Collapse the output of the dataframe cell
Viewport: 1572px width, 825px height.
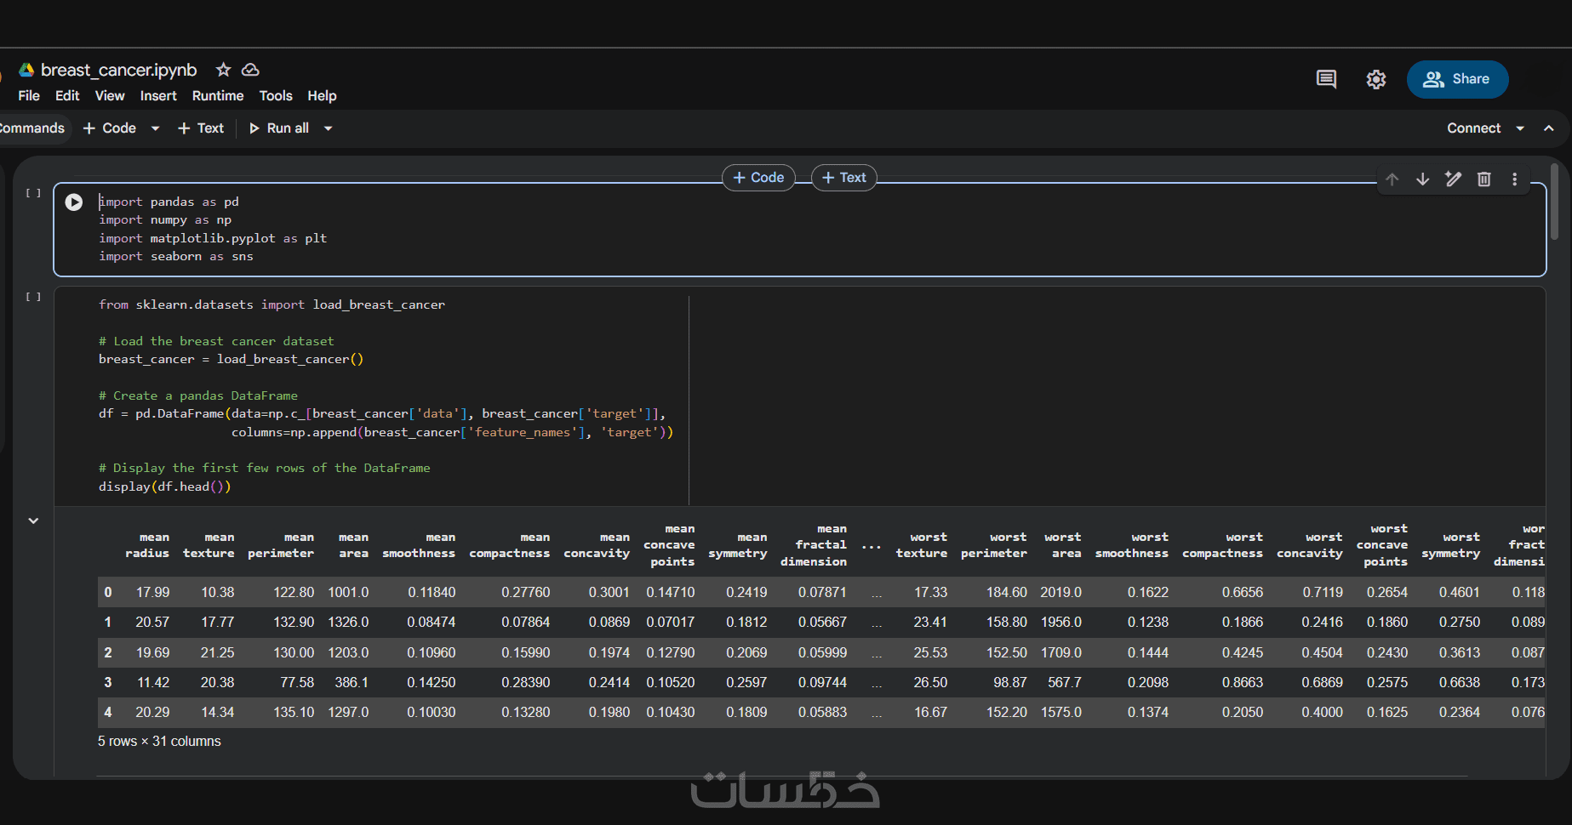pyautogui.click(x=33, y=521)
